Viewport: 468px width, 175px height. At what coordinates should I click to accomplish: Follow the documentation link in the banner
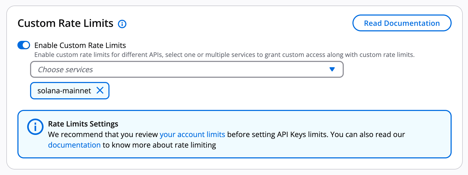[x=74, y=145]
